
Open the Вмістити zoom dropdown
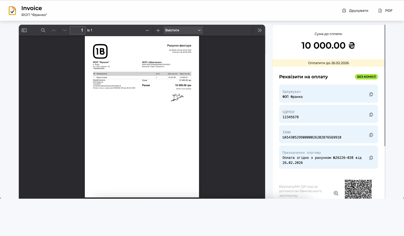[x=183, y=30]
